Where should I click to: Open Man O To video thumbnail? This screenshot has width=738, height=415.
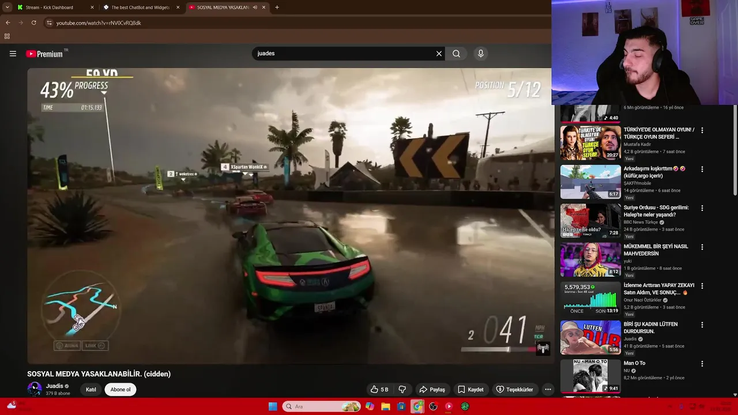point(590,376)
